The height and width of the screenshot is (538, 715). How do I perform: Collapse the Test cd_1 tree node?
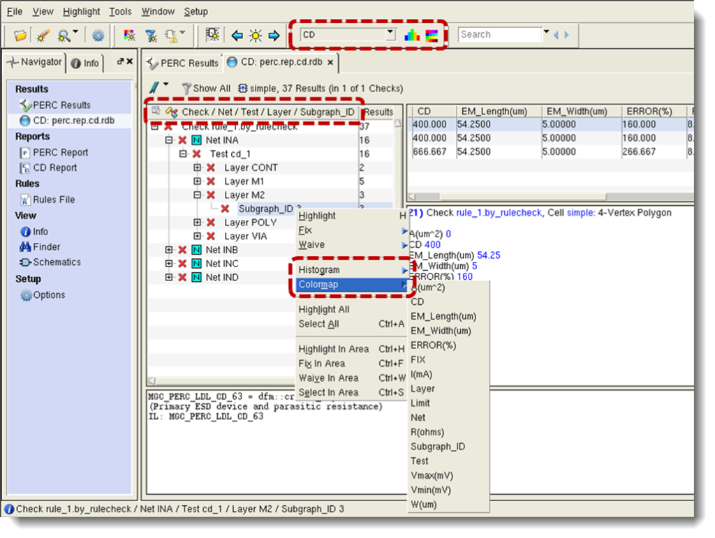[183, 154]
